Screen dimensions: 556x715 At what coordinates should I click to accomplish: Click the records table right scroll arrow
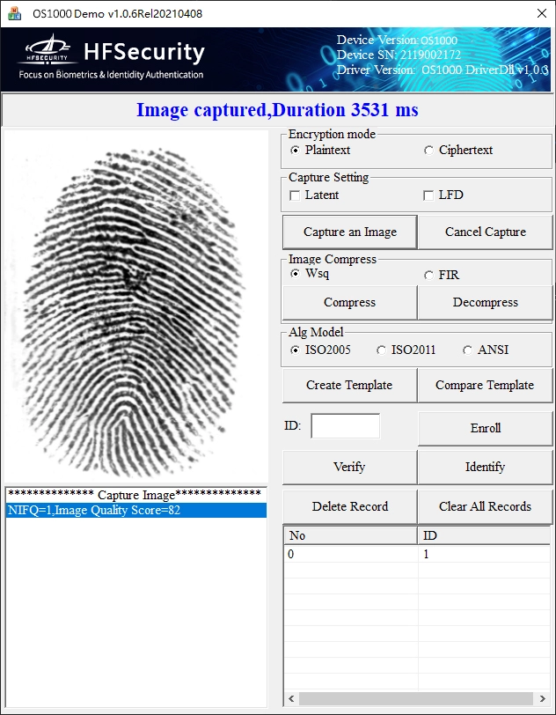click(x=542, y=698)
